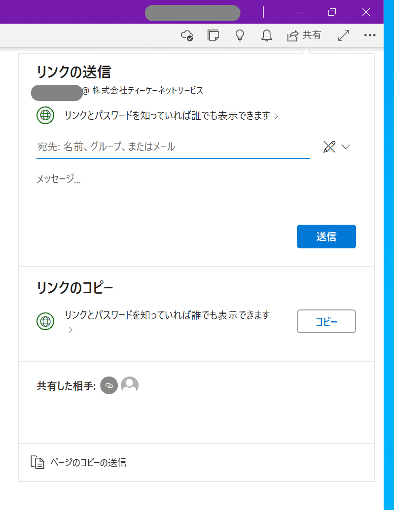Click the link icon beside 共有した相手
This screenshot has width=394, height=510.
click(109, 385)
